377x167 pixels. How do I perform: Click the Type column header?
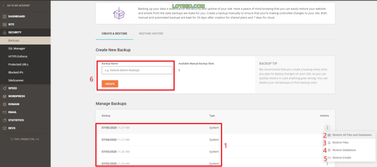(212, 116)
